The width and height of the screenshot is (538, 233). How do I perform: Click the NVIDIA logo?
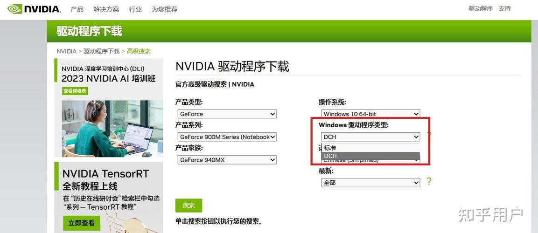pos(34,9)
